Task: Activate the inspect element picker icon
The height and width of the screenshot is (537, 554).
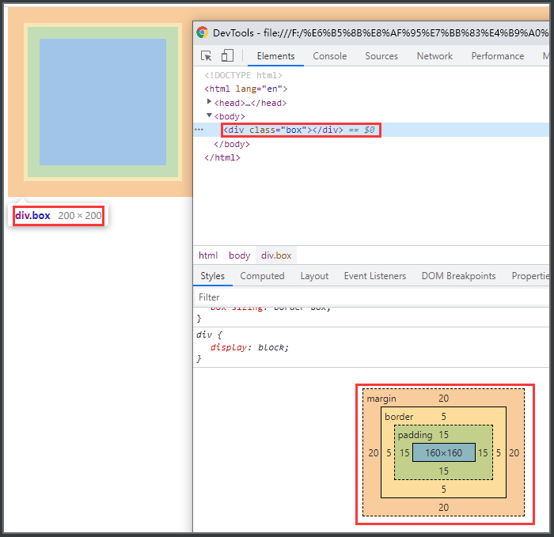Action: click(x=206, y=56)
